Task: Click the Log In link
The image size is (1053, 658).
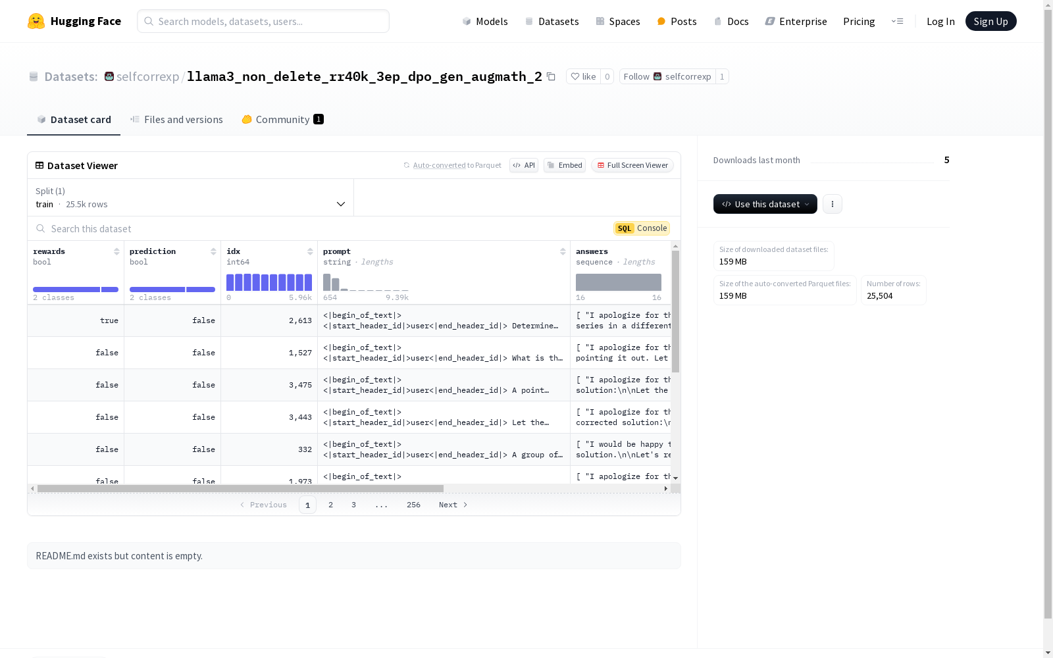Action: 940,21
